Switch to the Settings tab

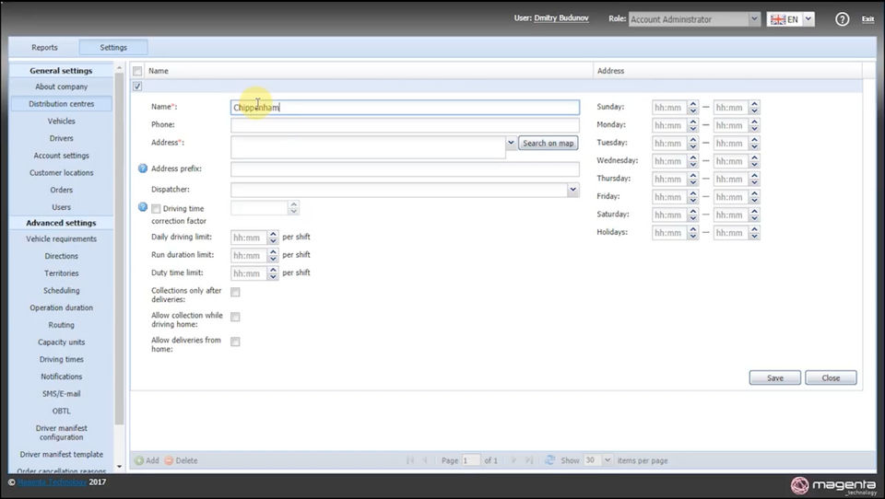113,47
